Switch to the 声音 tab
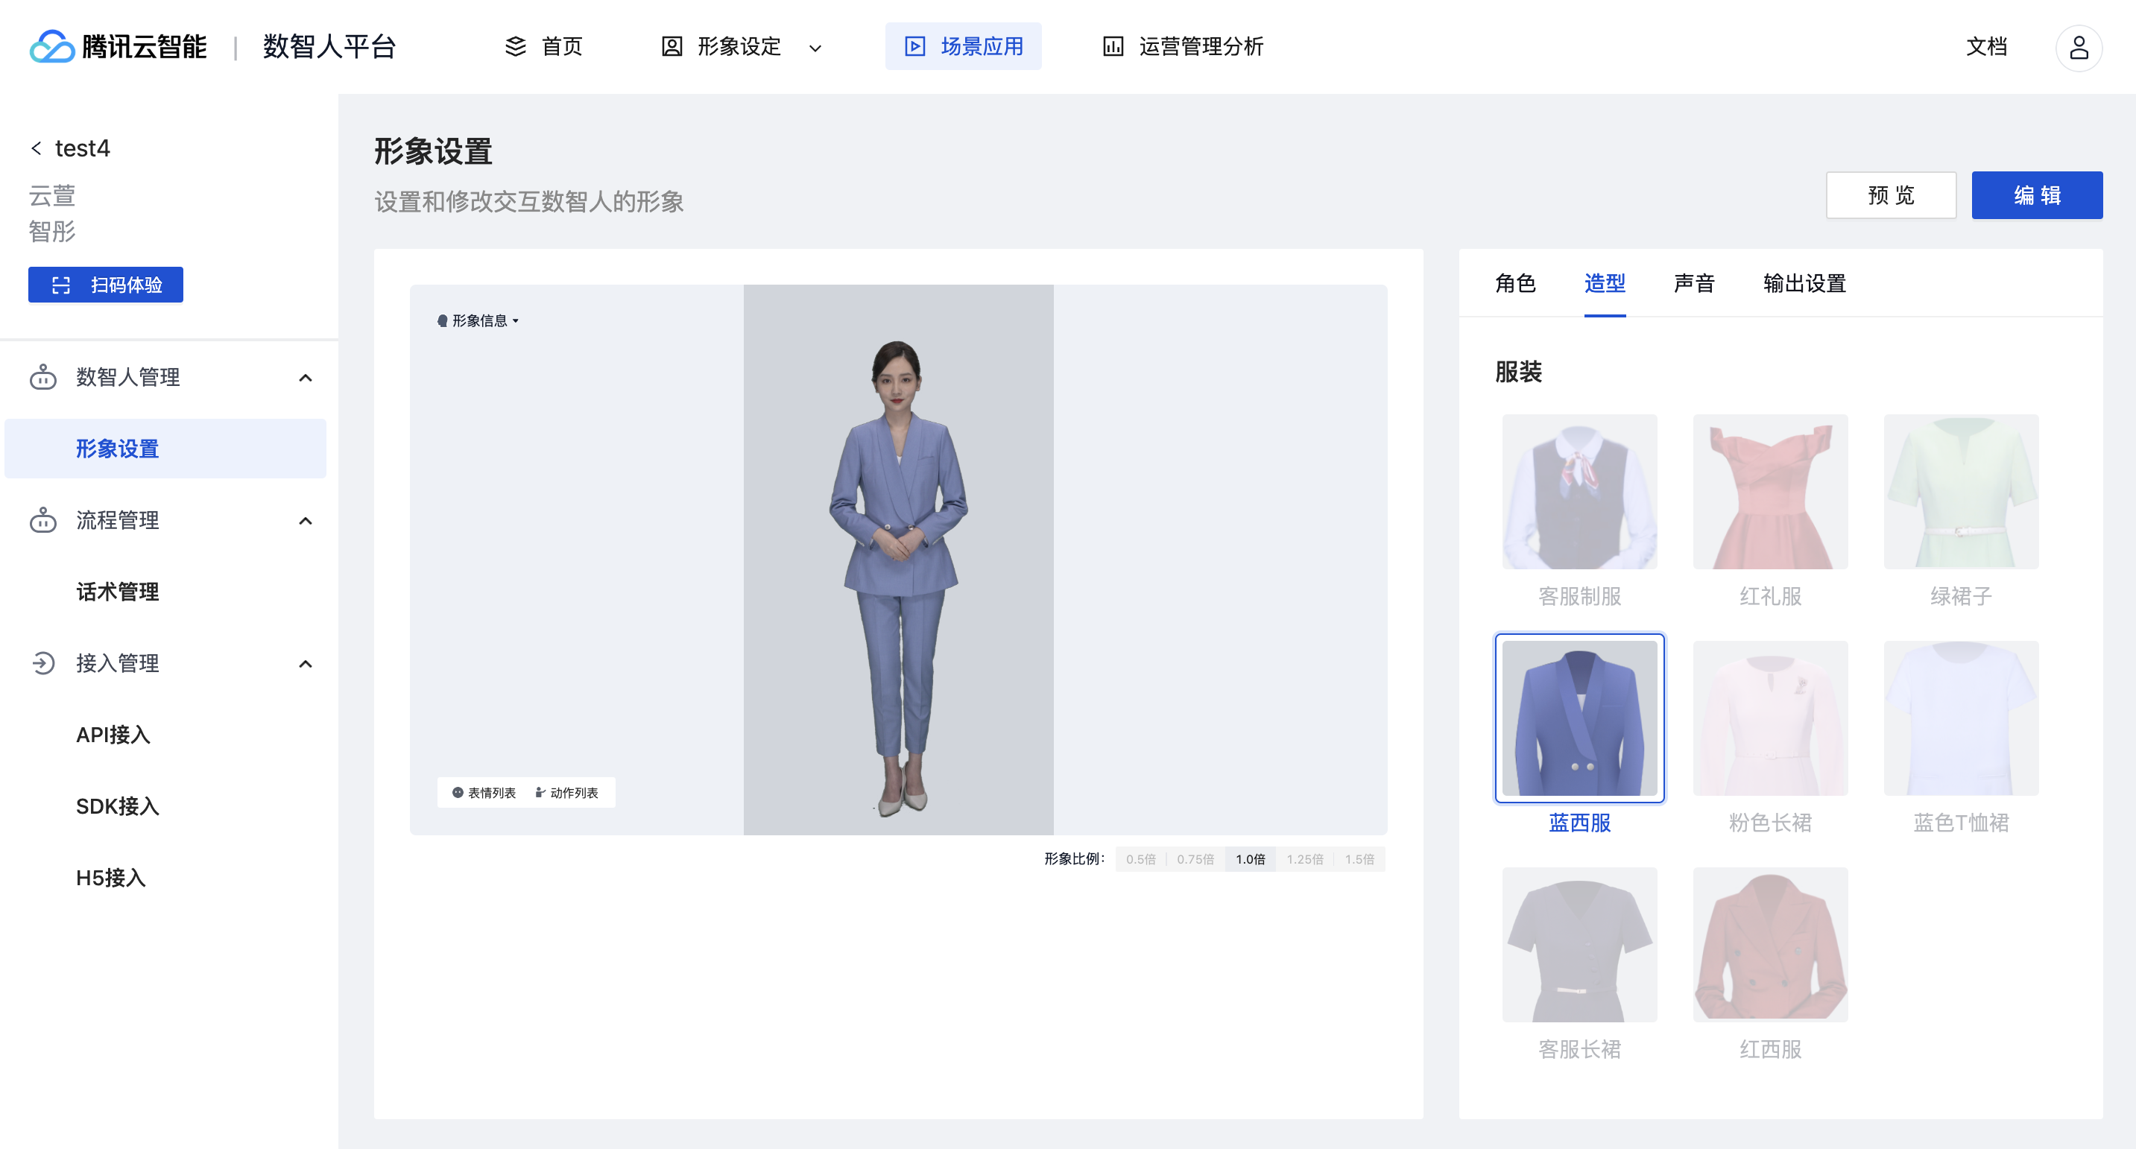 coord(1693,283)
